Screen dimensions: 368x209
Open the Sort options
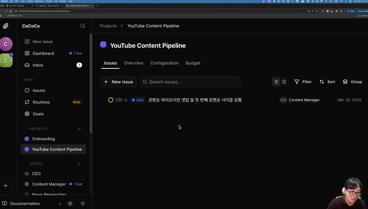click(327, 82)
